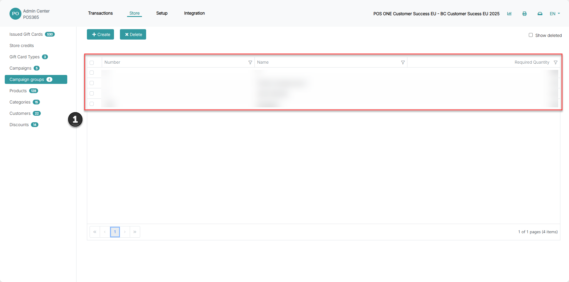Screen dimensions: 569x282
Task: Click the Create button
Action: [101, 35]
